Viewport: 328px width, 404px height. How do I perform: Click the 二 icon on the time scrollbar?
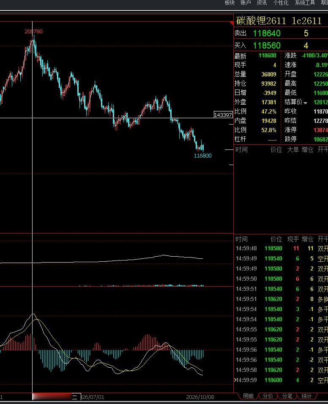tap(74, 397)
